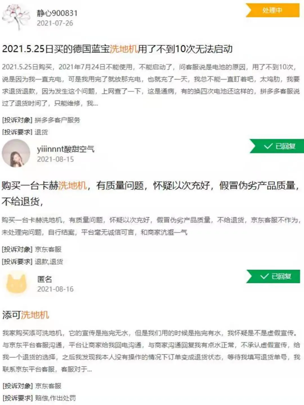Screen dimensions: 304x405
Task: Click the checkmark icon in 添可 已回复 badge
Action: click(x=264, y=276)
